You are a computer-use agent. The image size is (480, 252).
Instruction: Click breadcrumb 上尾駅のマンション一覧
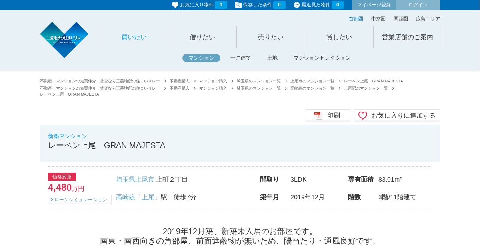click(x=366, y=88)
